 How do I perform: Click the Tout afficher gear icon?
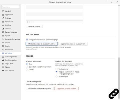coord(3,71)
